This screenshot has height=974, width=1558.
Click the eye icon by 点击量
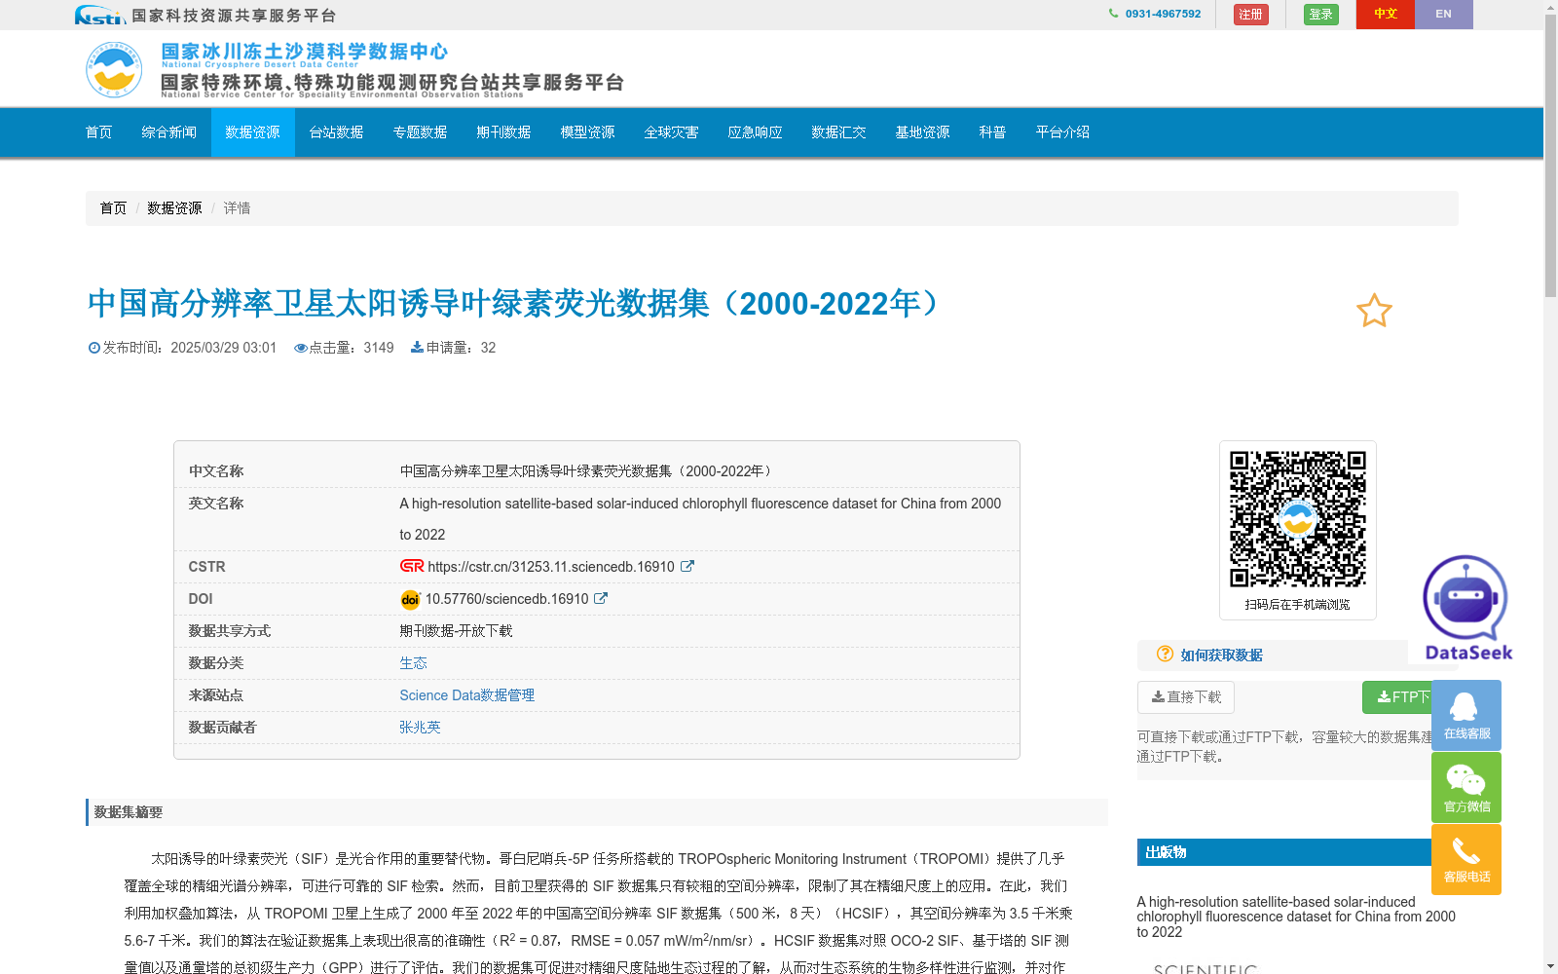(301, 348)
